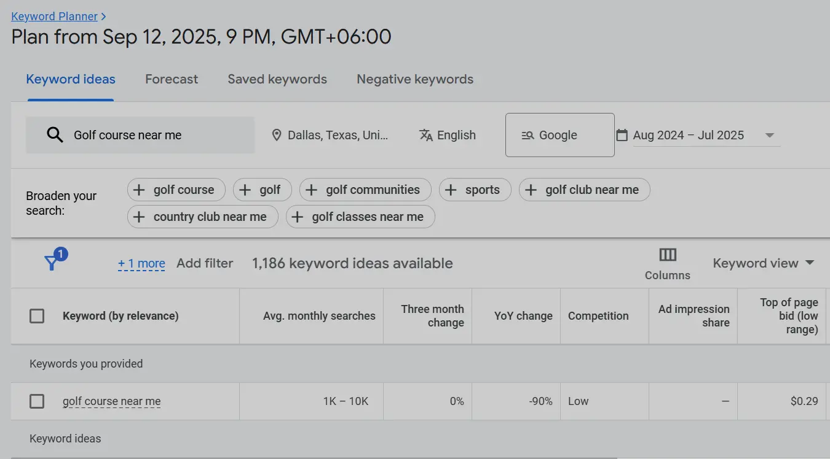Check the 'golf course near me' row checkbox

[37, 401]
